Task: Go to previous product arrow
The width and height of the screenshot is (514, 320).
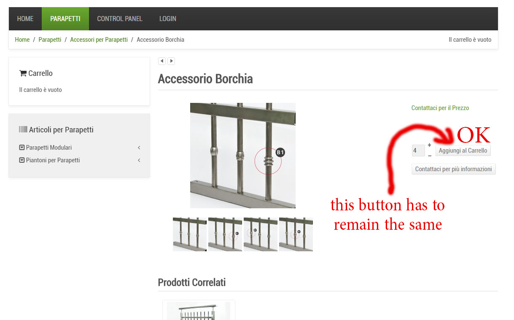Action: pos(162,61)
